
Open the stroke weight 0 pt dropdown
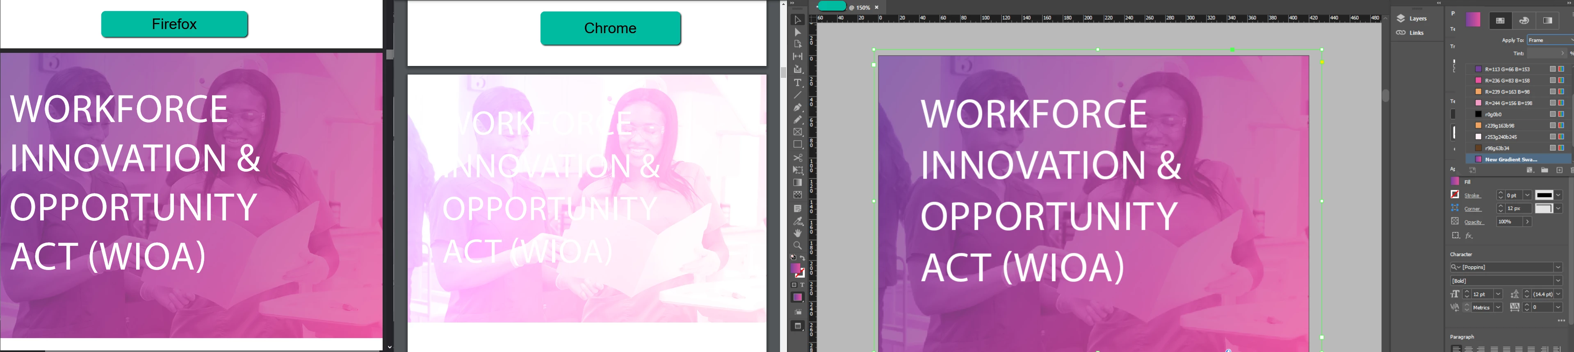[1527, 195]
